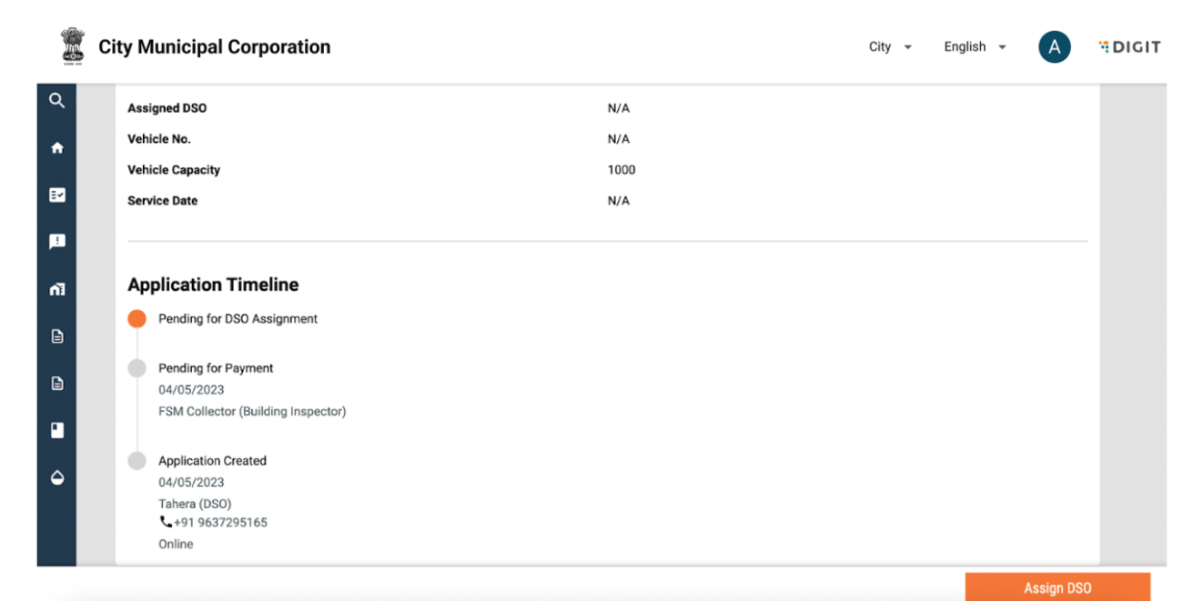Screen dimensions: 1183x601
Task: Click the Application Created timeline marker
Action: click(136, 461)
